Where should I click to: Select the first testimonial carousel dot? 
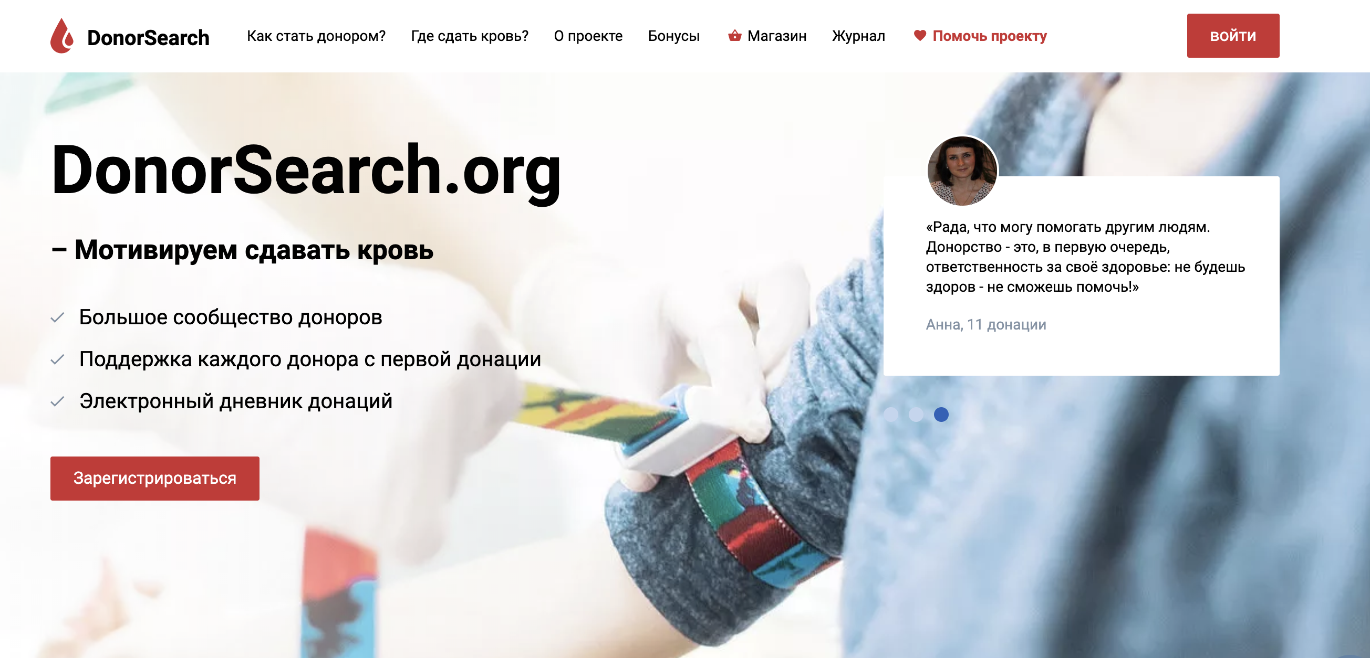pos(891,414)
